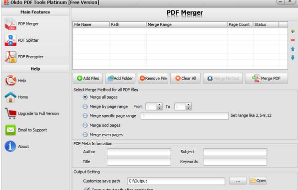Sort by the Merge Range column header
298x190 pixels.
(x=187, y=25)
